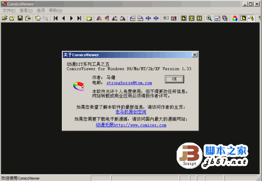Click the blue expand outward arrows icon
Screen dimensions: 262x181
148,18
